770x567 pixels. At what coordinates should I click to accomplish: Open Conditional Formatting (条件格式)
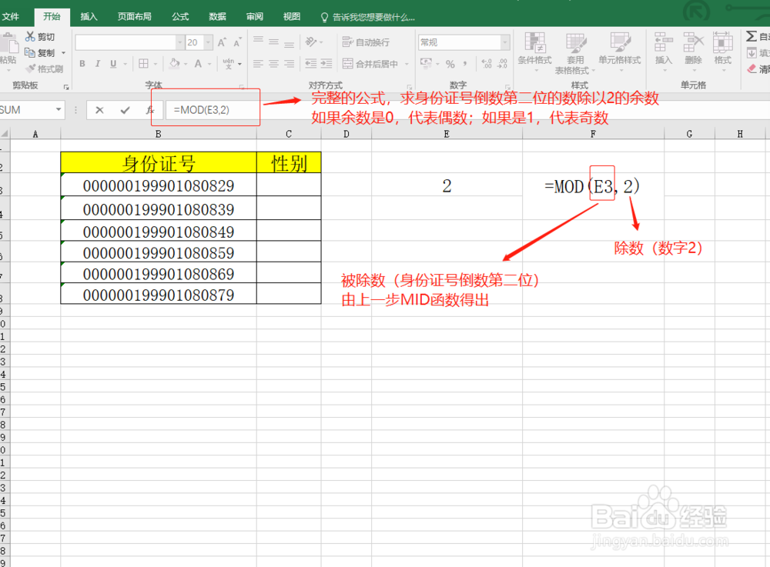535,51
